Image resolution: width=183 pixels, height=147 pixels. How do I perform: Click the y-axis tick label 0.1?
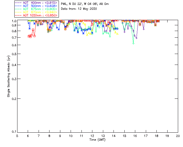tap(14, 132)
